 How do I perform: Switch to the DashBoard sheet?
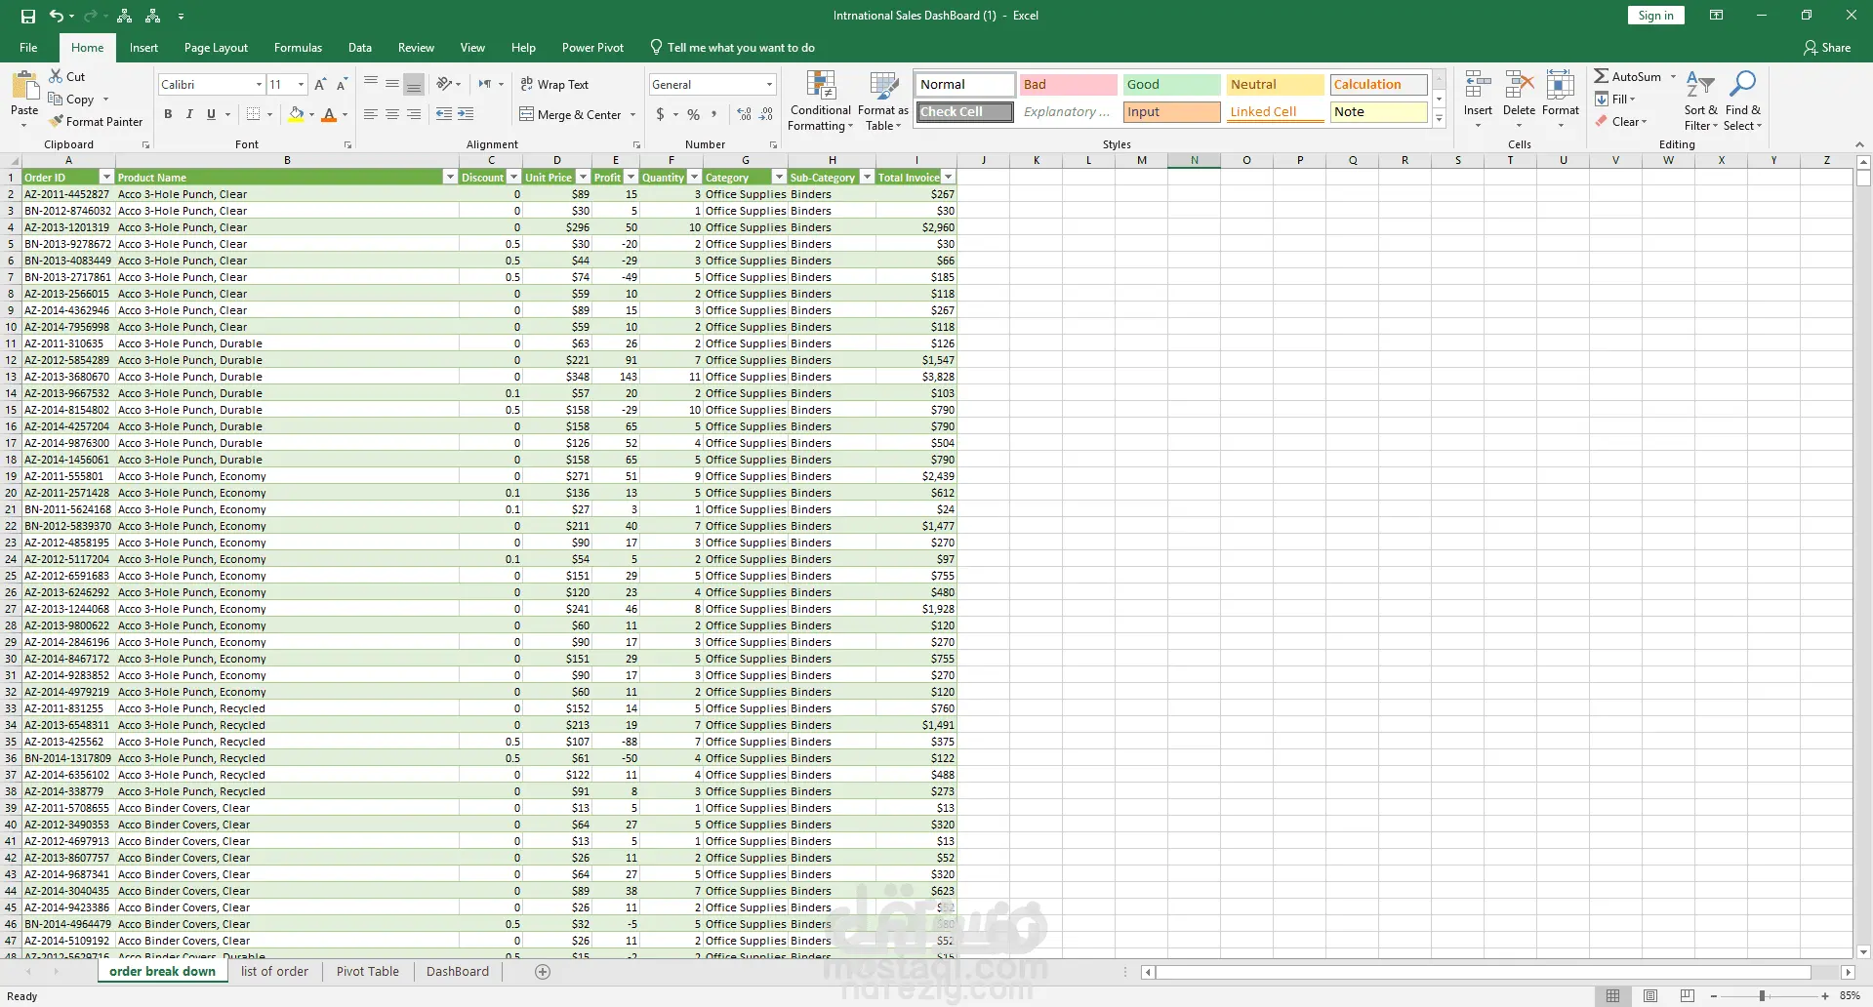click(x=458, y=971)
